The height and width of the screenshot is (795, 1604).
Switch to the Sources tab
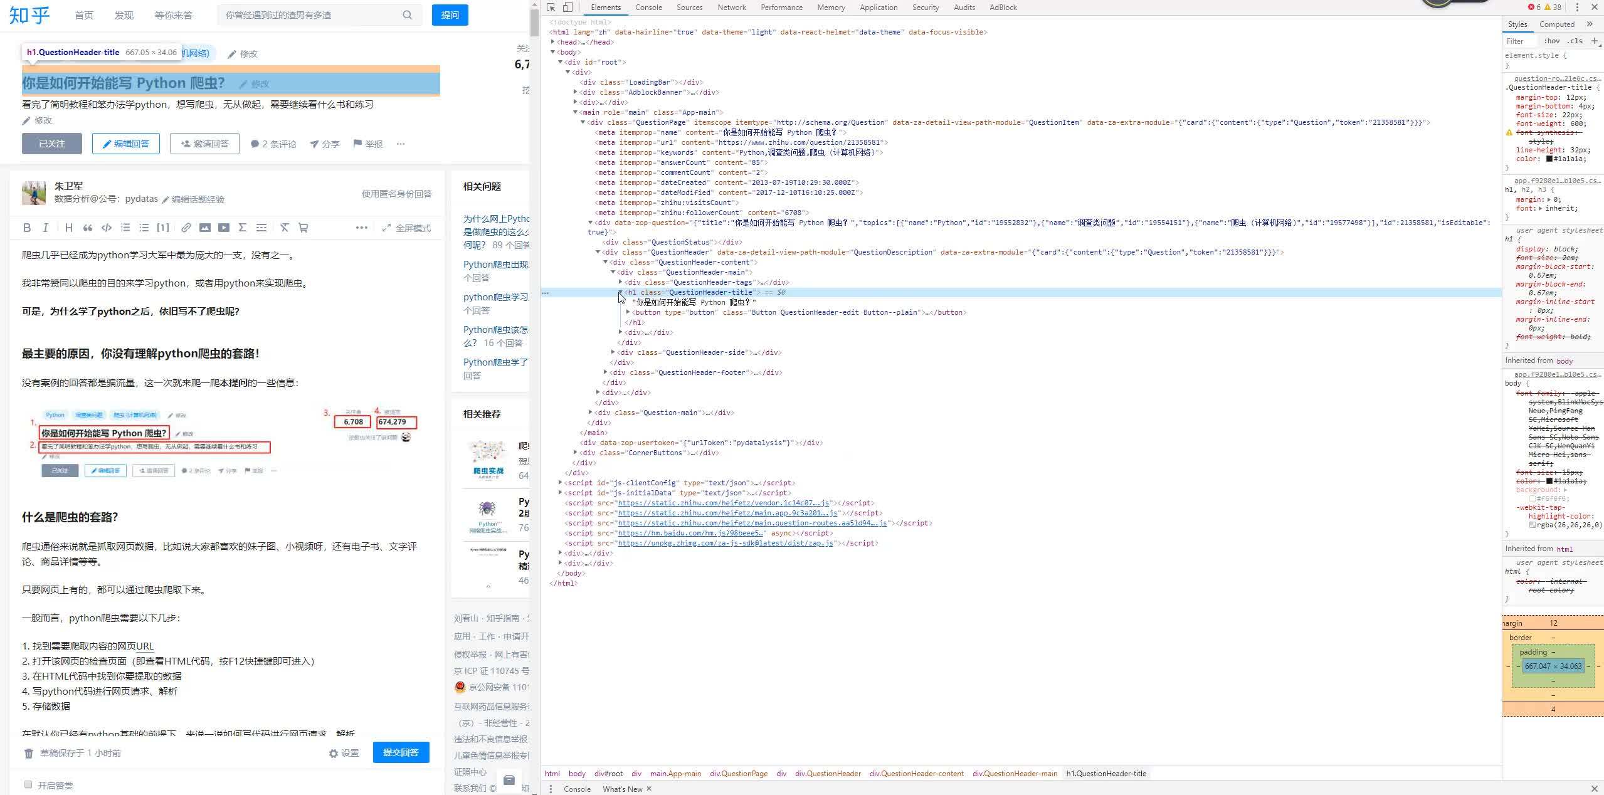[x=689, y=8]
